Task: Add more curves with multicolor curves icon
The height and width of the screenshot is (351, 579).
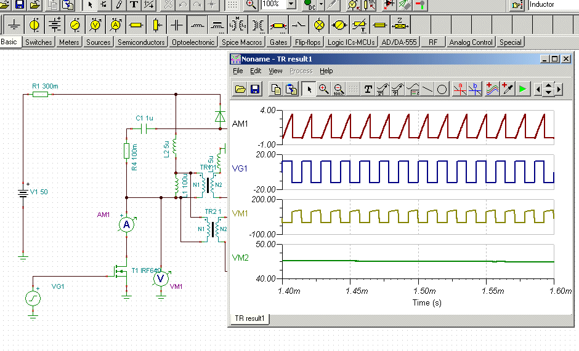Action: tap(492, 89)
